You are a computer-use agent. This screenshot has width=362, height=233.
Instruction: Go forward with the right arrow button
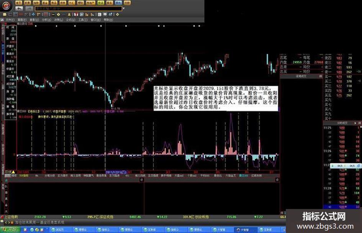pos(29,8)
